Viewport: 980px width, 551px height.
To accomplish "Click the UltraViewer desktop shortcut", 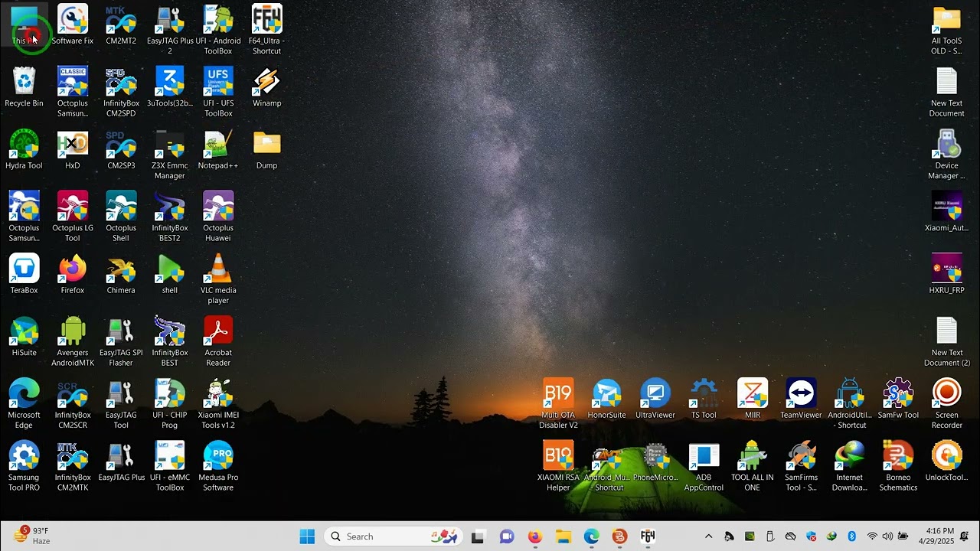I will point(655,399).
